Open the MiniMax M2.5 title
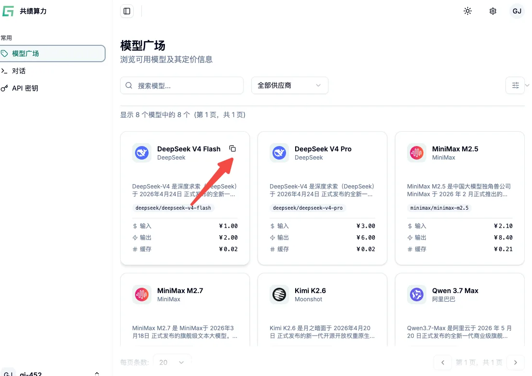The height and width of the screenshot is (376, 532). (455, 149)
